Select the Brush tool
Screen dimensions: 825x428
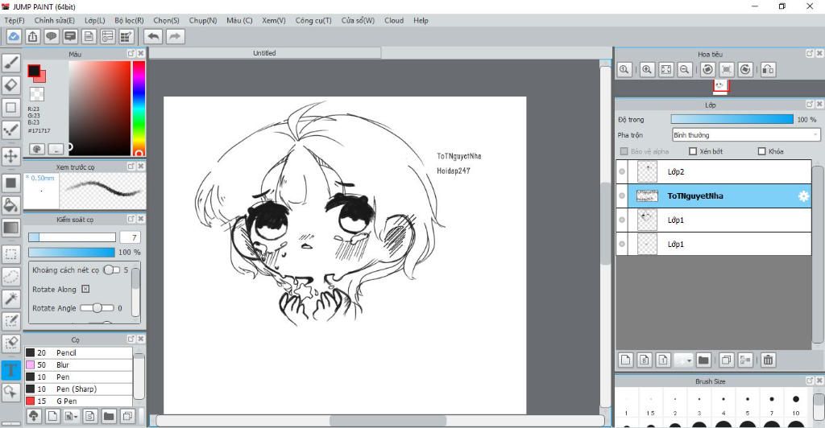click(x=11, y=63)
